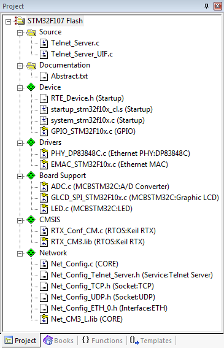This screenshot has height=348, width=224.
Task: Click the Documentation group folder icon
Action: [31, 65]
